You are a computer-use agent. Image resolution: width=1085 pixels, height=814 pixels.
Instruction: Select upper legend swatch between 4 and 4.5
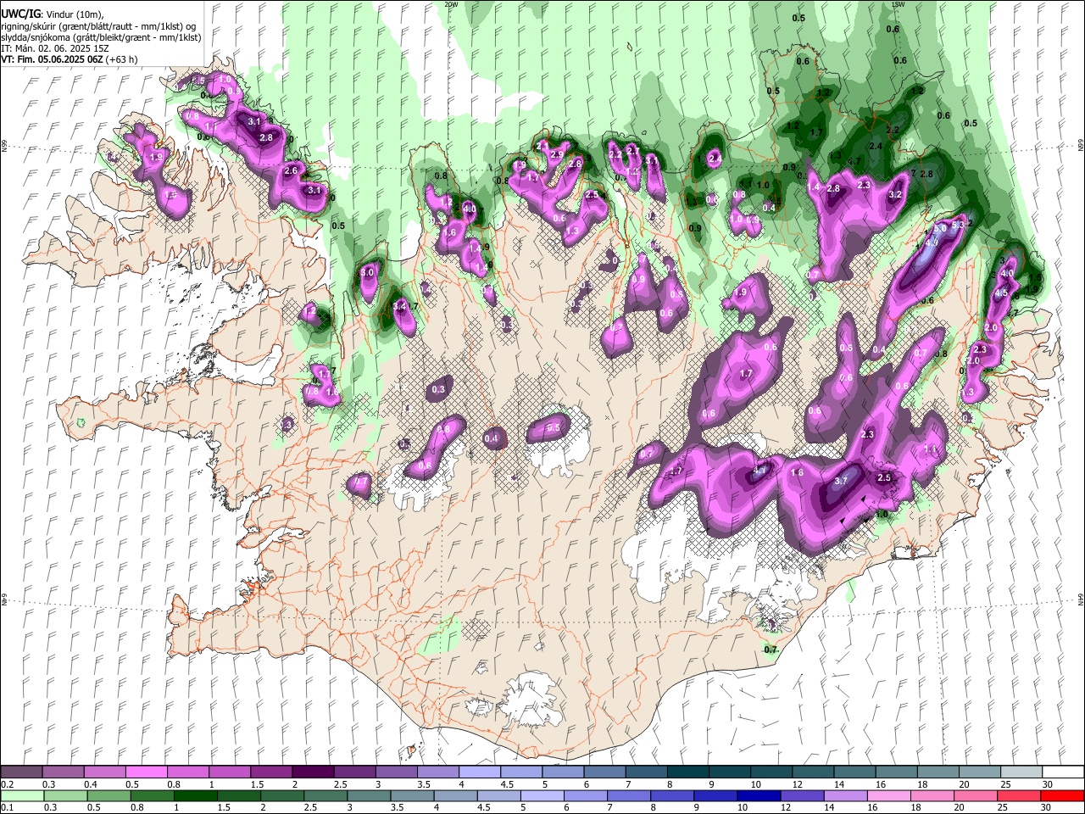point(479,772)
